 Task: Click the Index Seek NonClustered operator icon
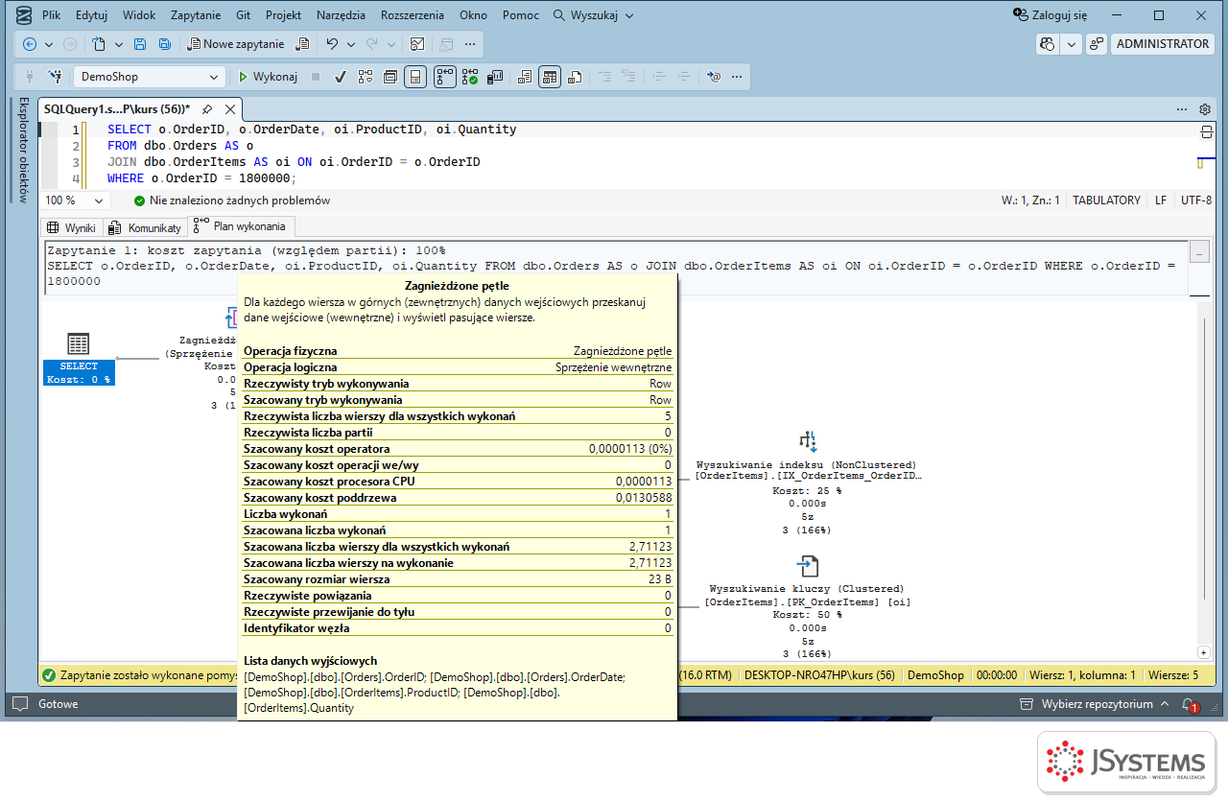(x=807, y=441)
